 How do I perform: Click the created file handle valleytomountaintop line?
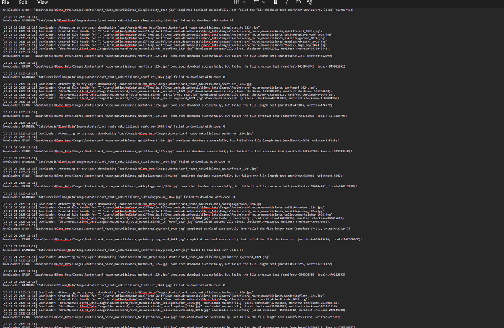click(167, 214)
